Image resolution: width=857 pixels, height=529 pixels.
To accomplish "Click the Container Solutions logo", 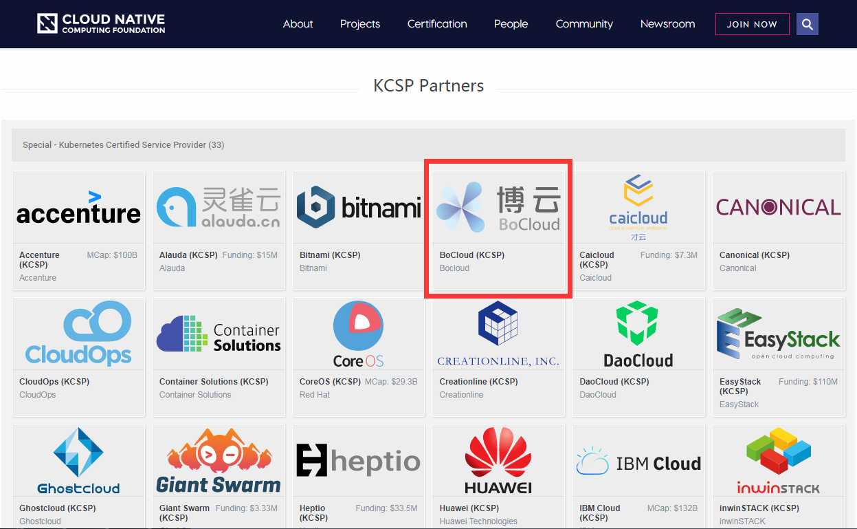I will click(x=219, y=334).
